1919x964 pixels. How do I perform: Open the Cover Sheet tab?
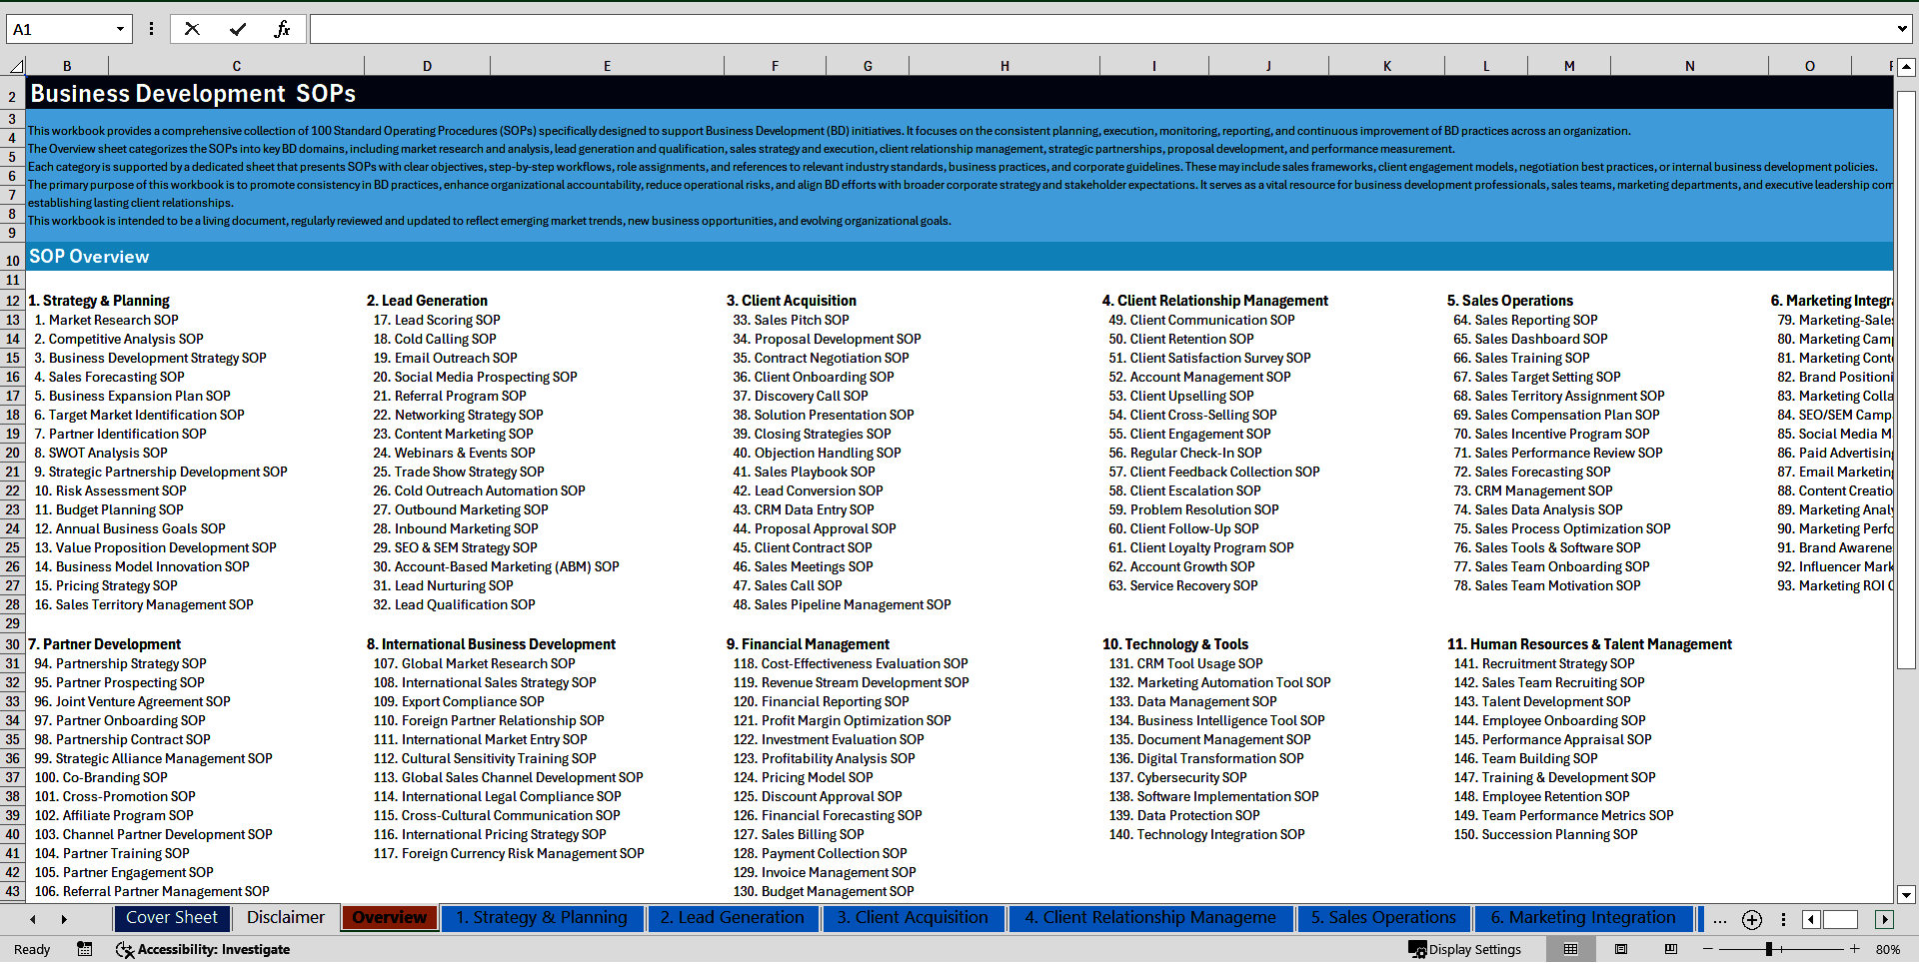pyautogui.click(x=172, y=918)
